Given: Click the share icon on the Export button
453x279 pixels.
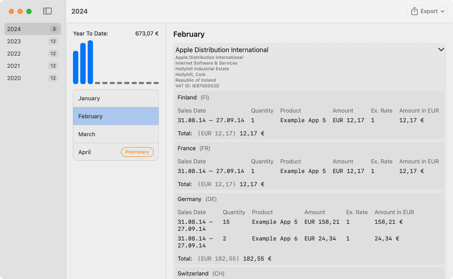Looking at the screenshot, I should pos(414,11).
